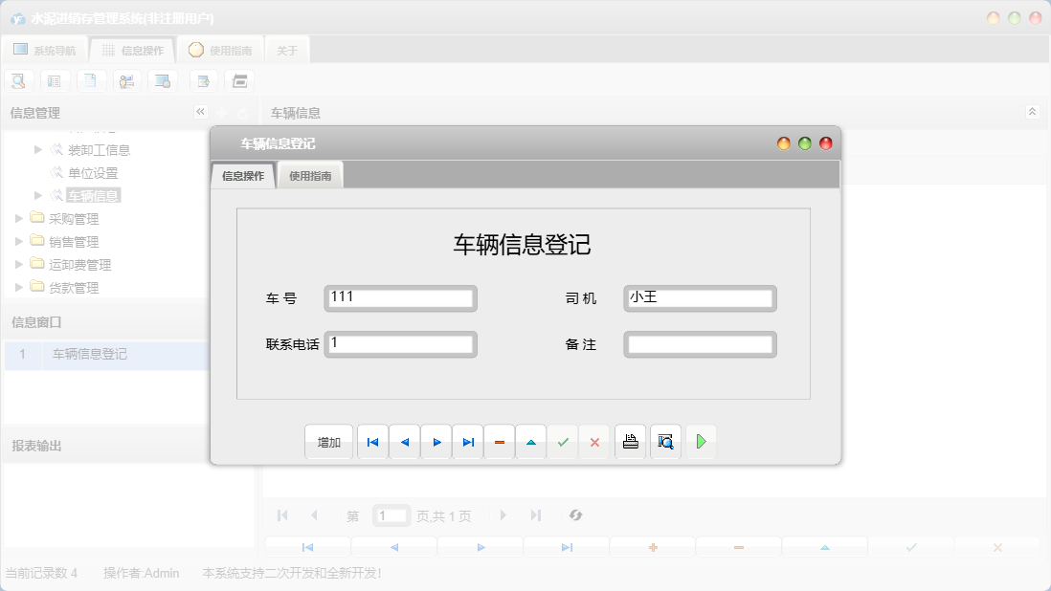Open the print function in the dialog

tap(629, 441)
